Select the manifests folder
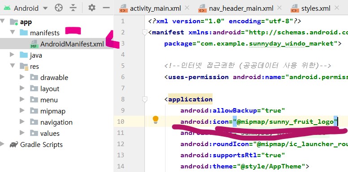Viewport: 348px width, 172px height. tap(45, 33)
